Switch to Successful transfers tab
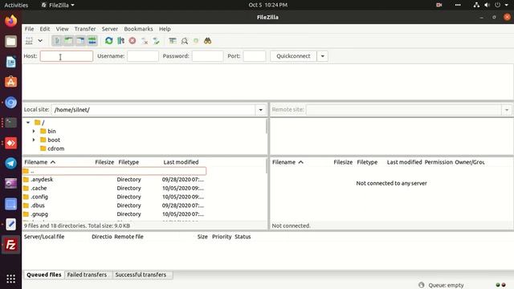Screen dimensions: 514x289 (x=141, y=275)
